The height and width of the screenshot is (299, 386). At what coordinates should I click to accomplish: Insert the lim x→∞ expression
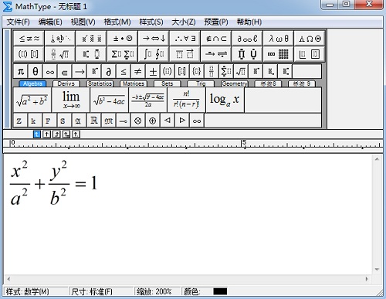(71, 100)
